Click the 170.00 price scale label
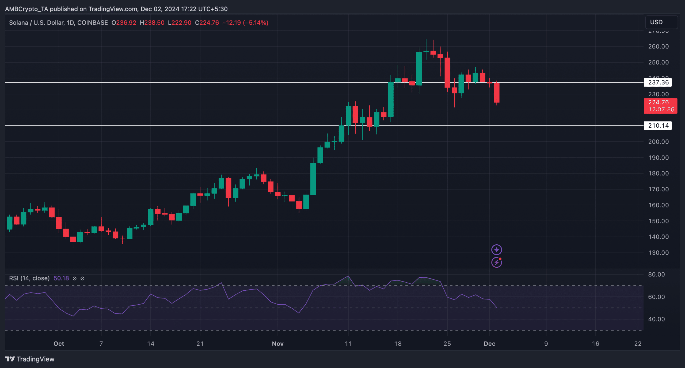Screen dimensions: 685x368 [658, 189]
